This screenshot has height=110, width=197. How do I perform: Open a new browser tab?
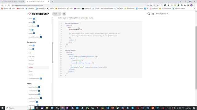pyautogui.click(x=52, y=2)
